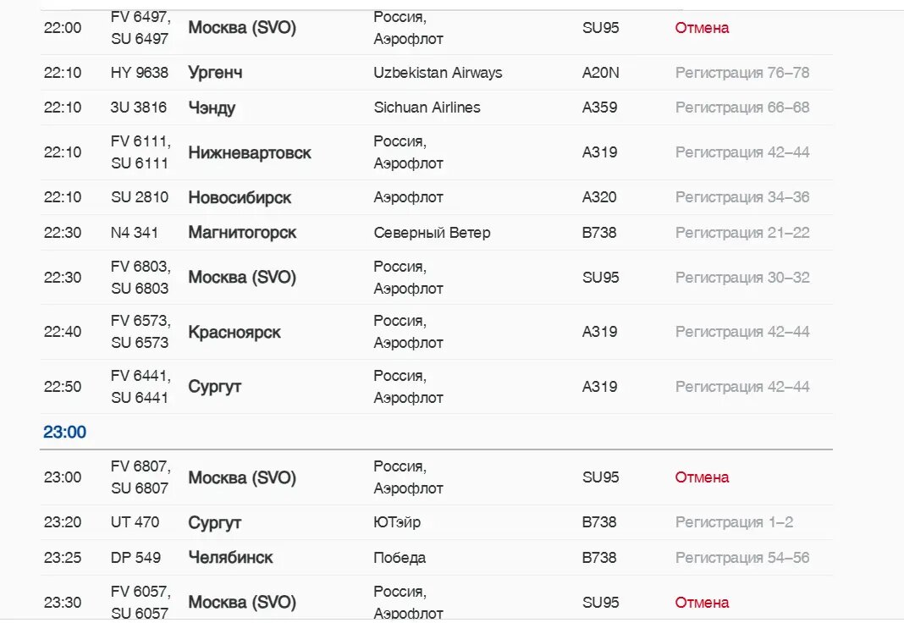The width and height of the screenshot is (904, 634).
Task: Select the Sichuan Airlines airline name
Action: 427,108
